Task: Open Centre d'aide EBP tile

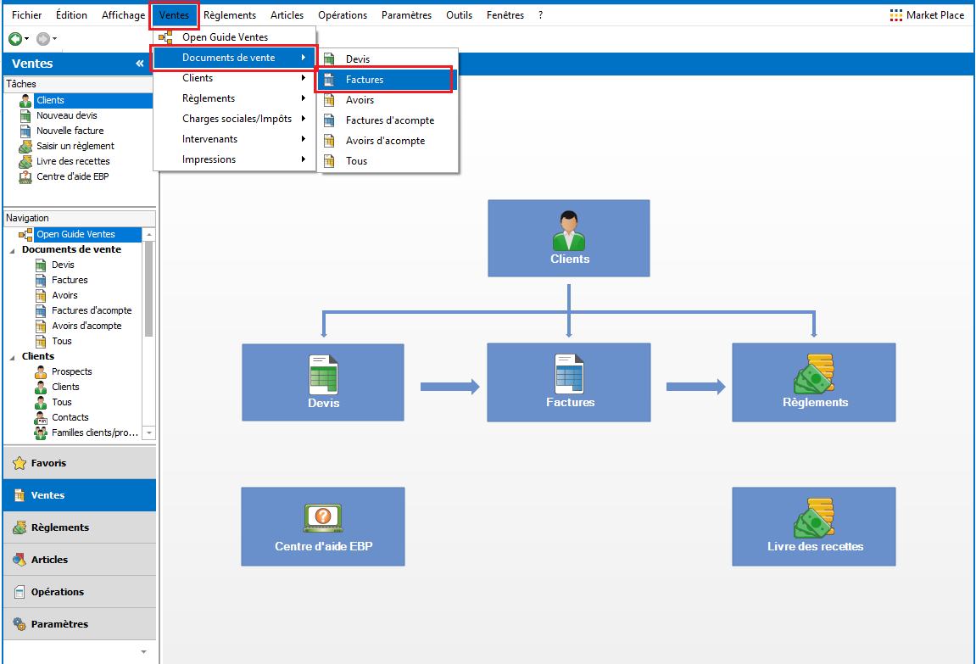Action: [x=323, y=526]
